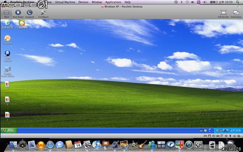Select the blue 'a' avast desktop shortcut
The width and height of the screenshot is (243, 152).
[8, 56]
